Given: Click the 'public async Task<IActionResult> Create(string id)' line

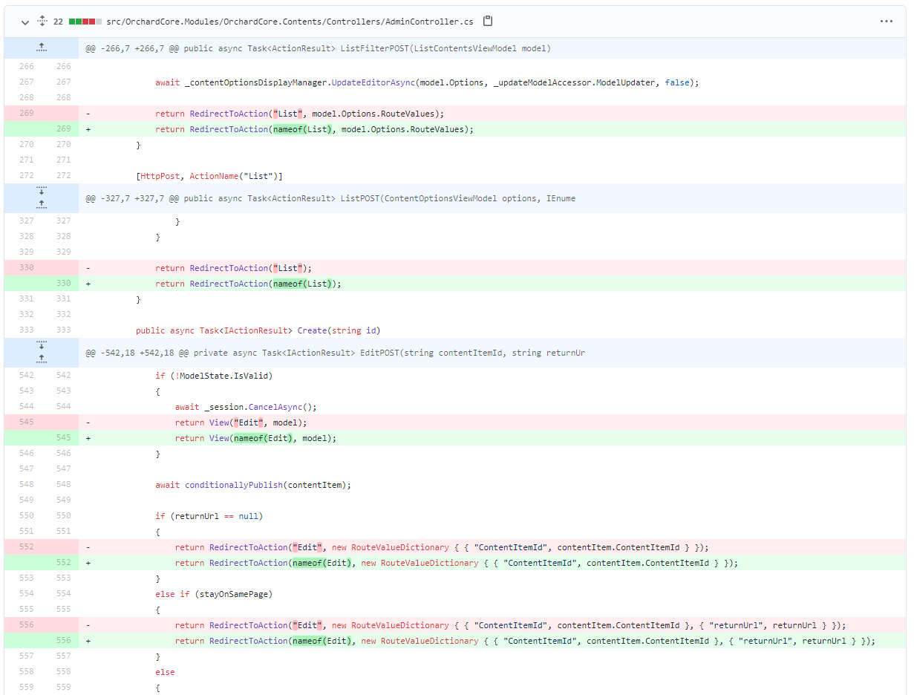Looking at the screenshot, I should [x=258, y=330].
